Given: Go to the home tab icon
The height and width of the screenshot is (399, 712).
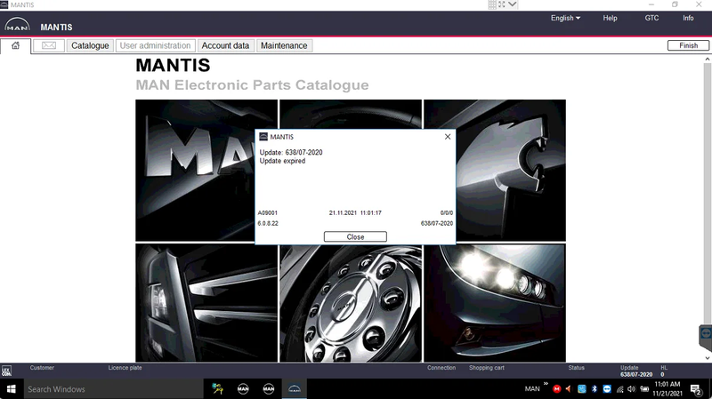Looking at the screenshot, I should pos(15,45).
